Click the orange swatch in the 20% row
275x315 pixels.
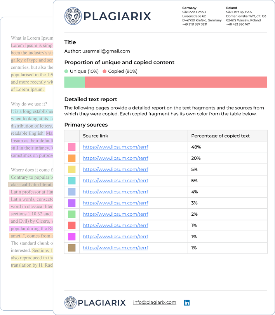pos(72,158)
